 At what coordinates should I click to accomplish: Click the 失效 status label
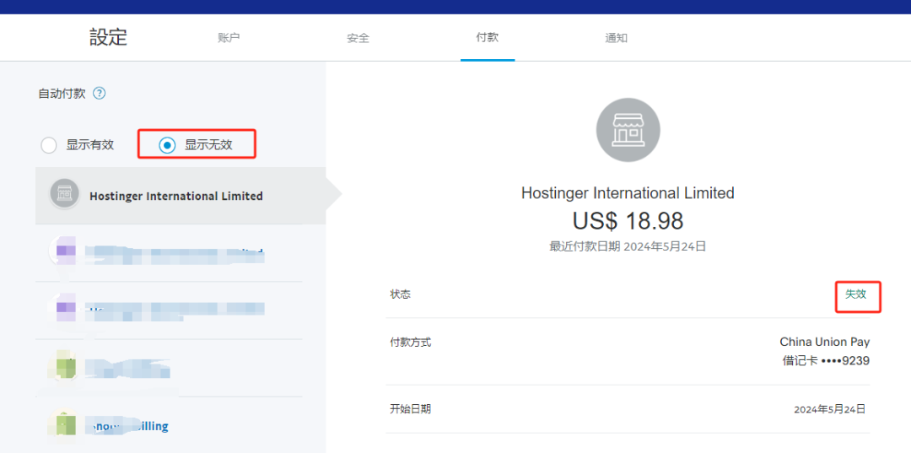point(855,294)
